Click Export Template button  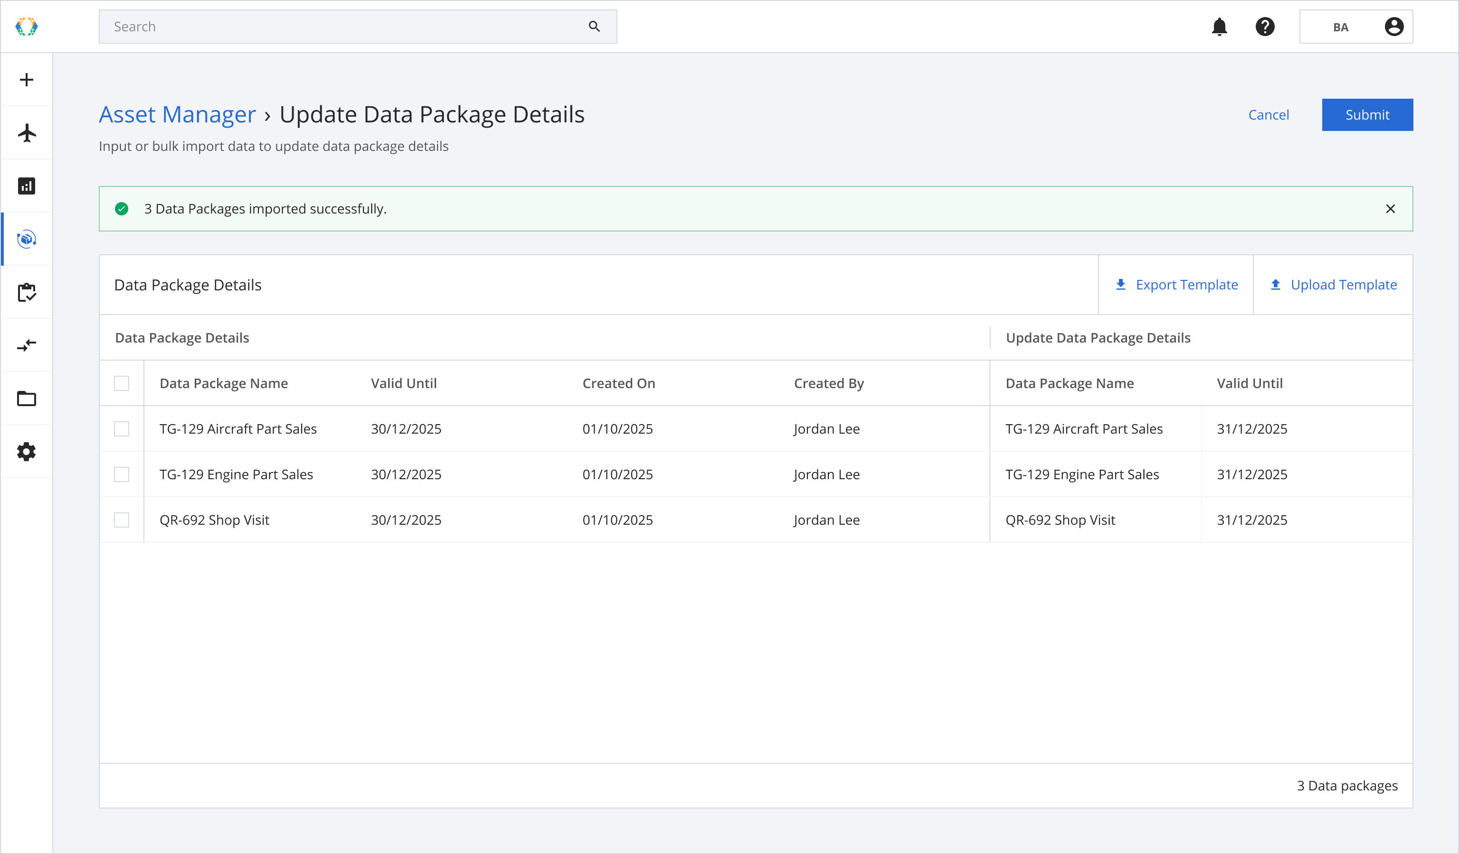click(x=1176, y=285)
